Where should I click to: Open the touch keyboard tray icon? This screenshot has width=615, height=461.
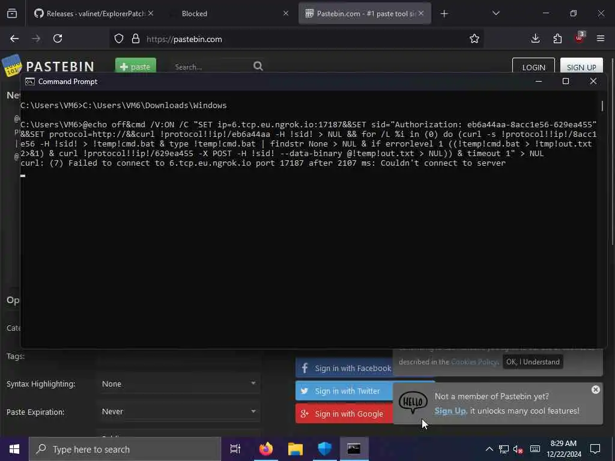535,449
